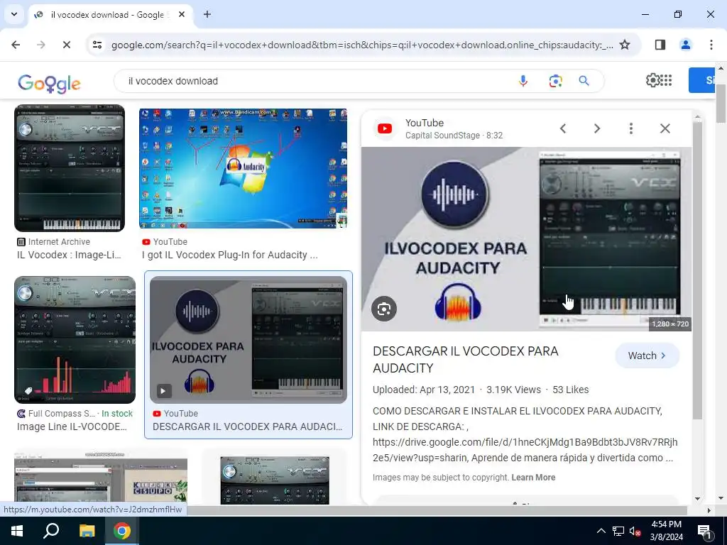Open Windows taskbar search

click(51, 531)
